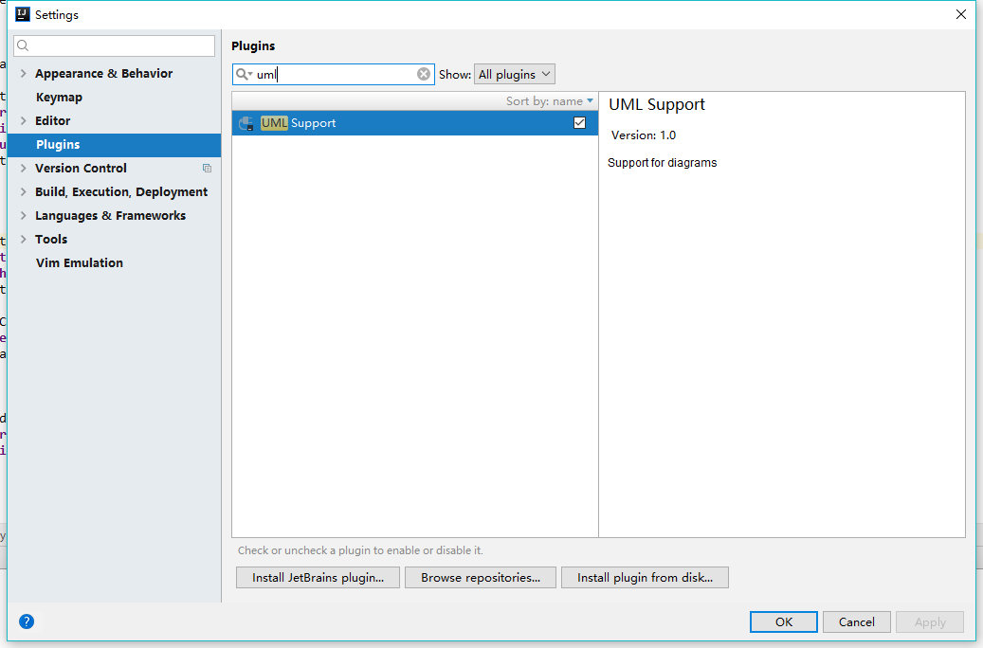Screen dimensions: 983x648
Task: Expand Appearance & Behavior settings
Action: [x=23, y=73]
